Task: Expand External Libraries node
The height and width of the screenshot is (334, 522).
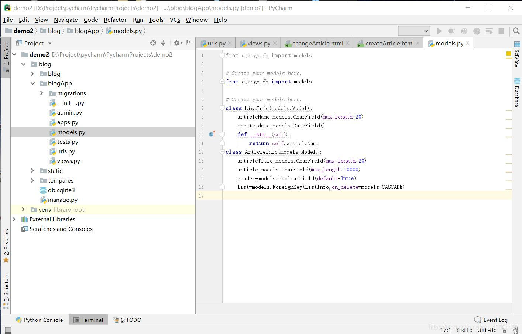Action: point(14,219)
